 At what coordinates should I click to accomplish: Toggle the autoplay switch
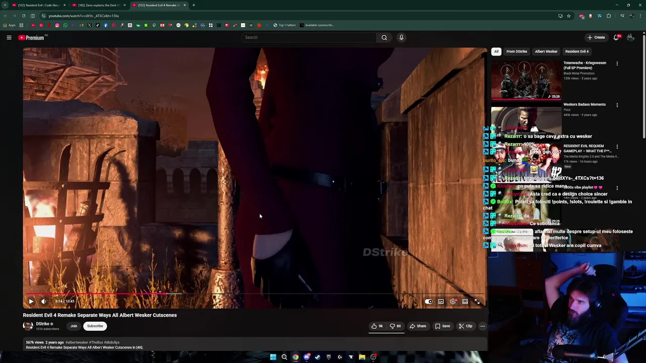428,301
